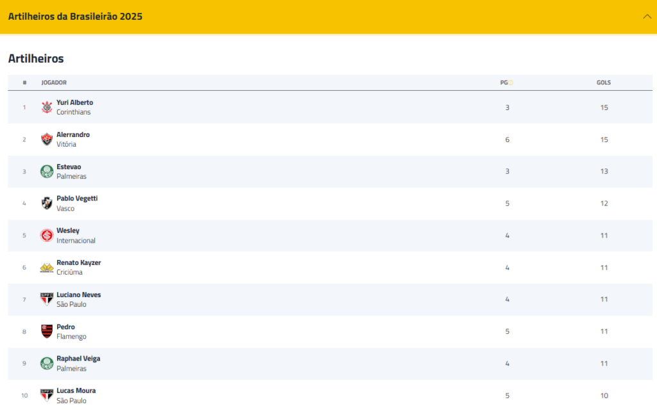The height and width of the screenshot is (411, 657).
Task: Click the PG column header
Action: [504, 83]
